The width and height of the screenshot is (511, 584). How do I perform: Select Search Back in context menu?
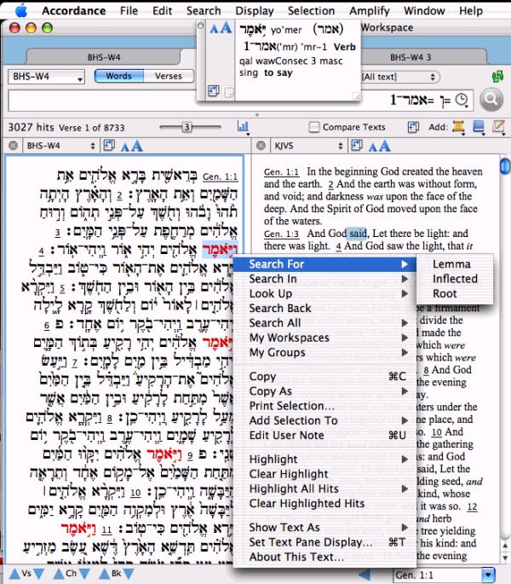324,309
